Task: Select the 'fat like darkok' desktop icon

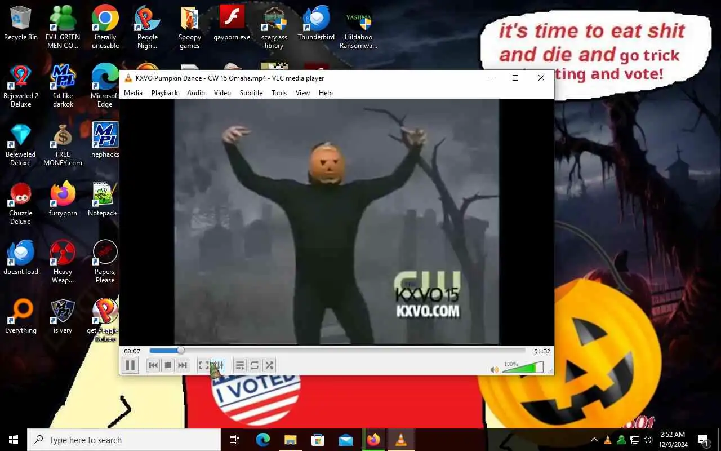Action: click(63, 86)
